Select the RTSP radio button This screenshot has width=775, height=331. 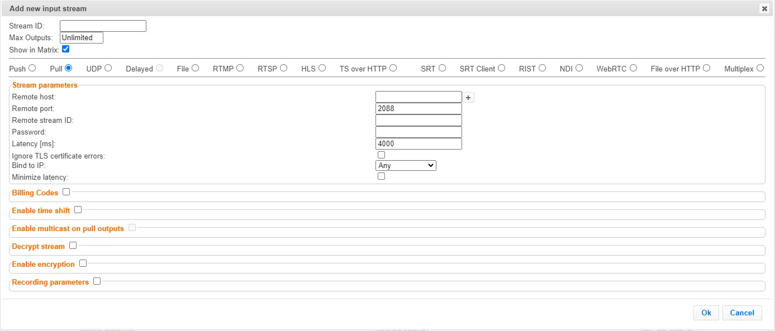284,68
